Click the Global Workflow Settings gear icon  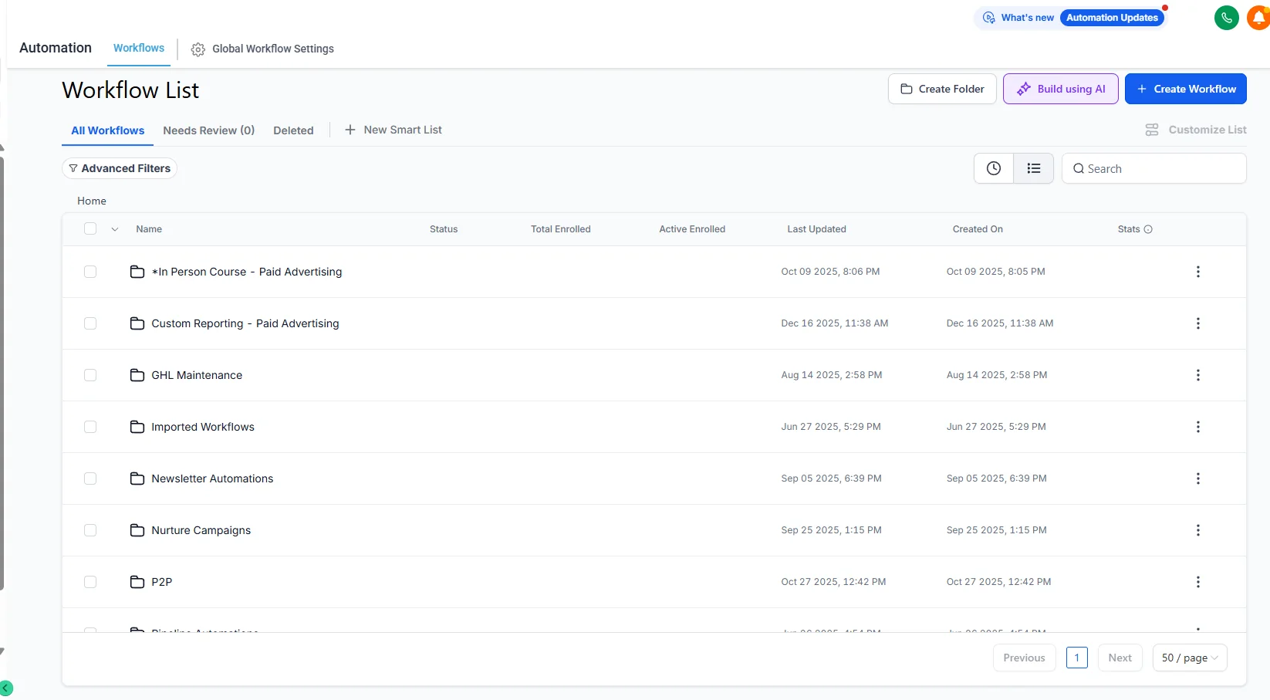[198, 49]
